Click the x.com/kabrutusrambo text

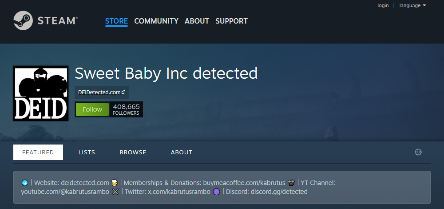179,192
